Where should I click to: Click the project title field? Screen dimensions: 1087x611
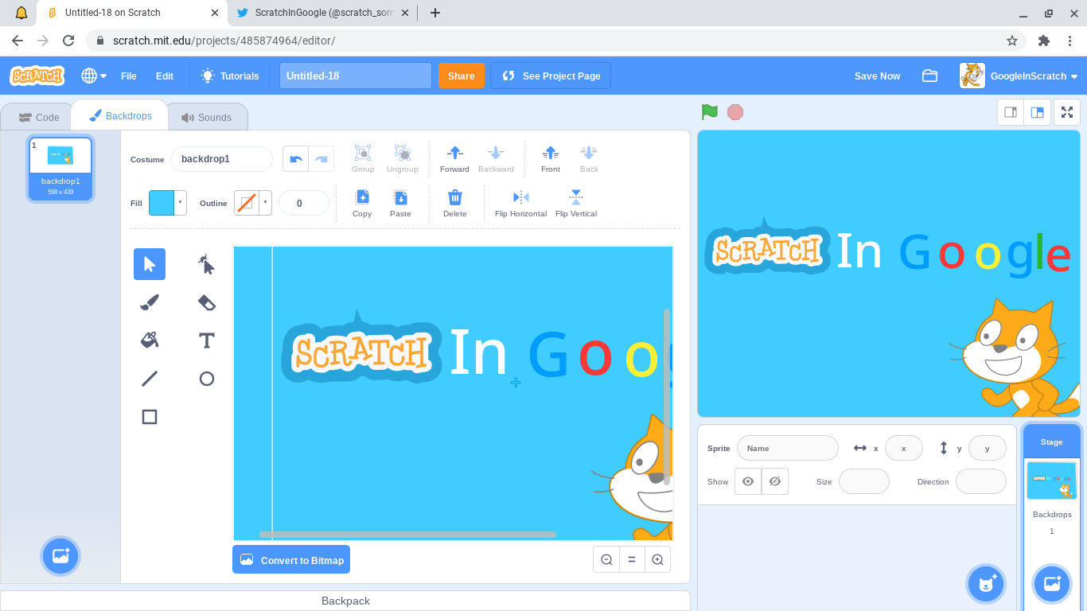point(355,76)
